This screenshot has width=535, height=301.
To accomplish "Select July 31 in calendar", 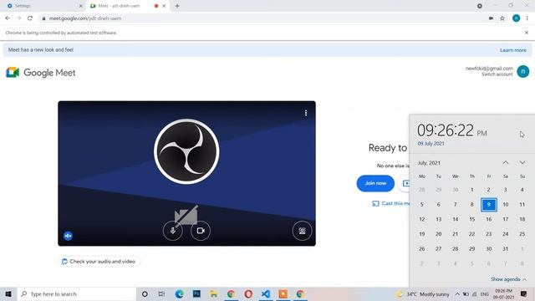I will [505, 249].
